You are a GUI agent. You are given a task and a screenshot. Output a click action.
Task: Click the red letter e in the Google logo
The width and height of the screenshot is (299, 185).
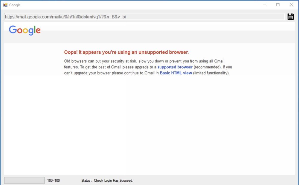click(x=38, y=31)
